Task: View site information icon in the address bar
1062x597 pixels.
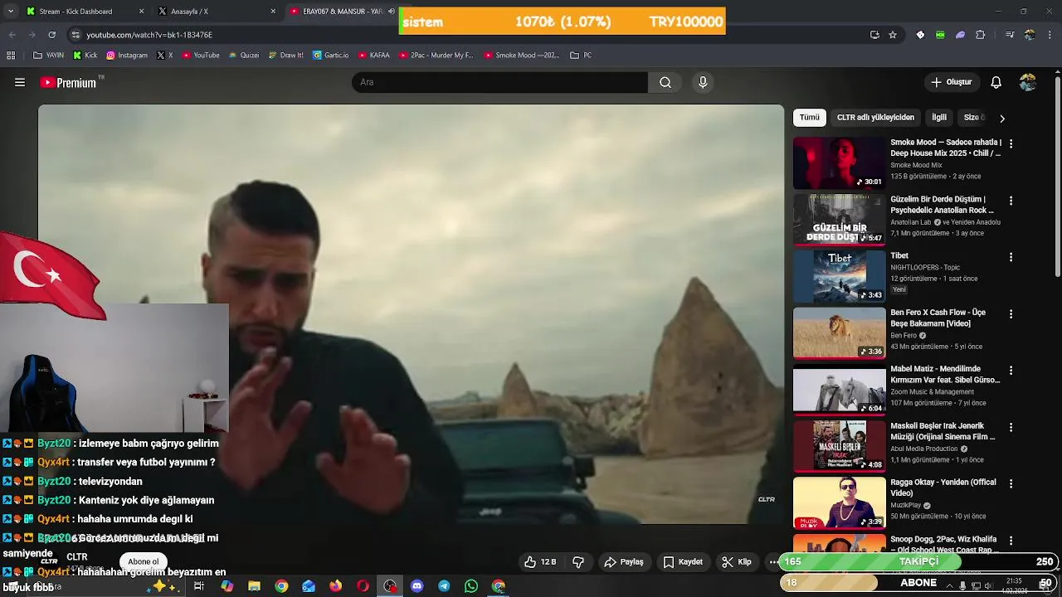Action: point(76,35)
